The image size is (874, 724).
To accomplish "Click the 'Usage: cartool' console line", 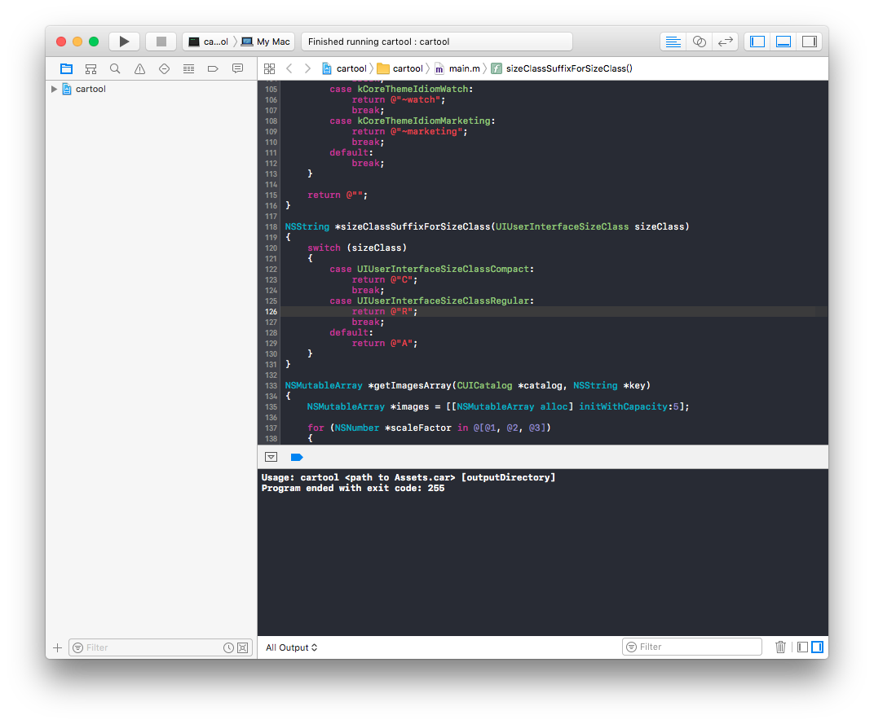I will (408, 478).
